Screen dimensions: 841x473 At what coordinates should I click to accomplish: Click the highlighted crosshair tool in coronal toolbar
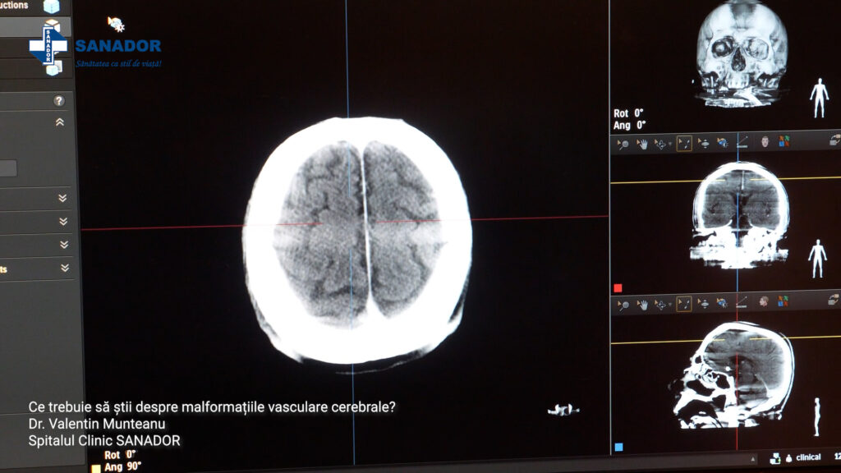(684, 144)
